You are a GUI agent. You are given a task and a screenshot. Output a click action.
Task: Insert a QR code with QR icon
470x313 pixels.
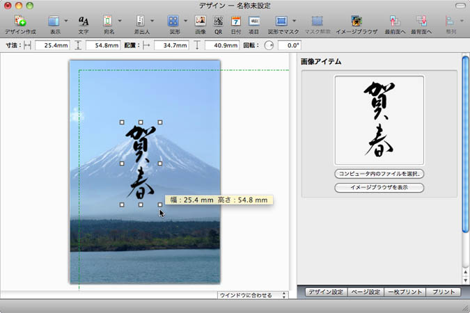point(218,22)
